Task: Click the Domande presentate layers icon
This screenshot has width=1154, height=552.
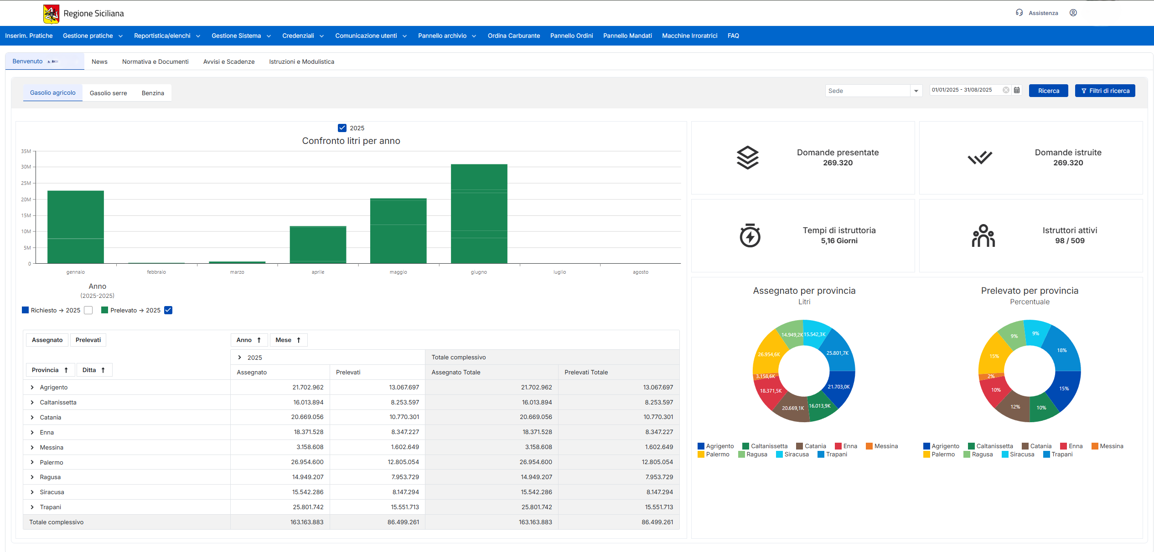Action: (748, 158)
